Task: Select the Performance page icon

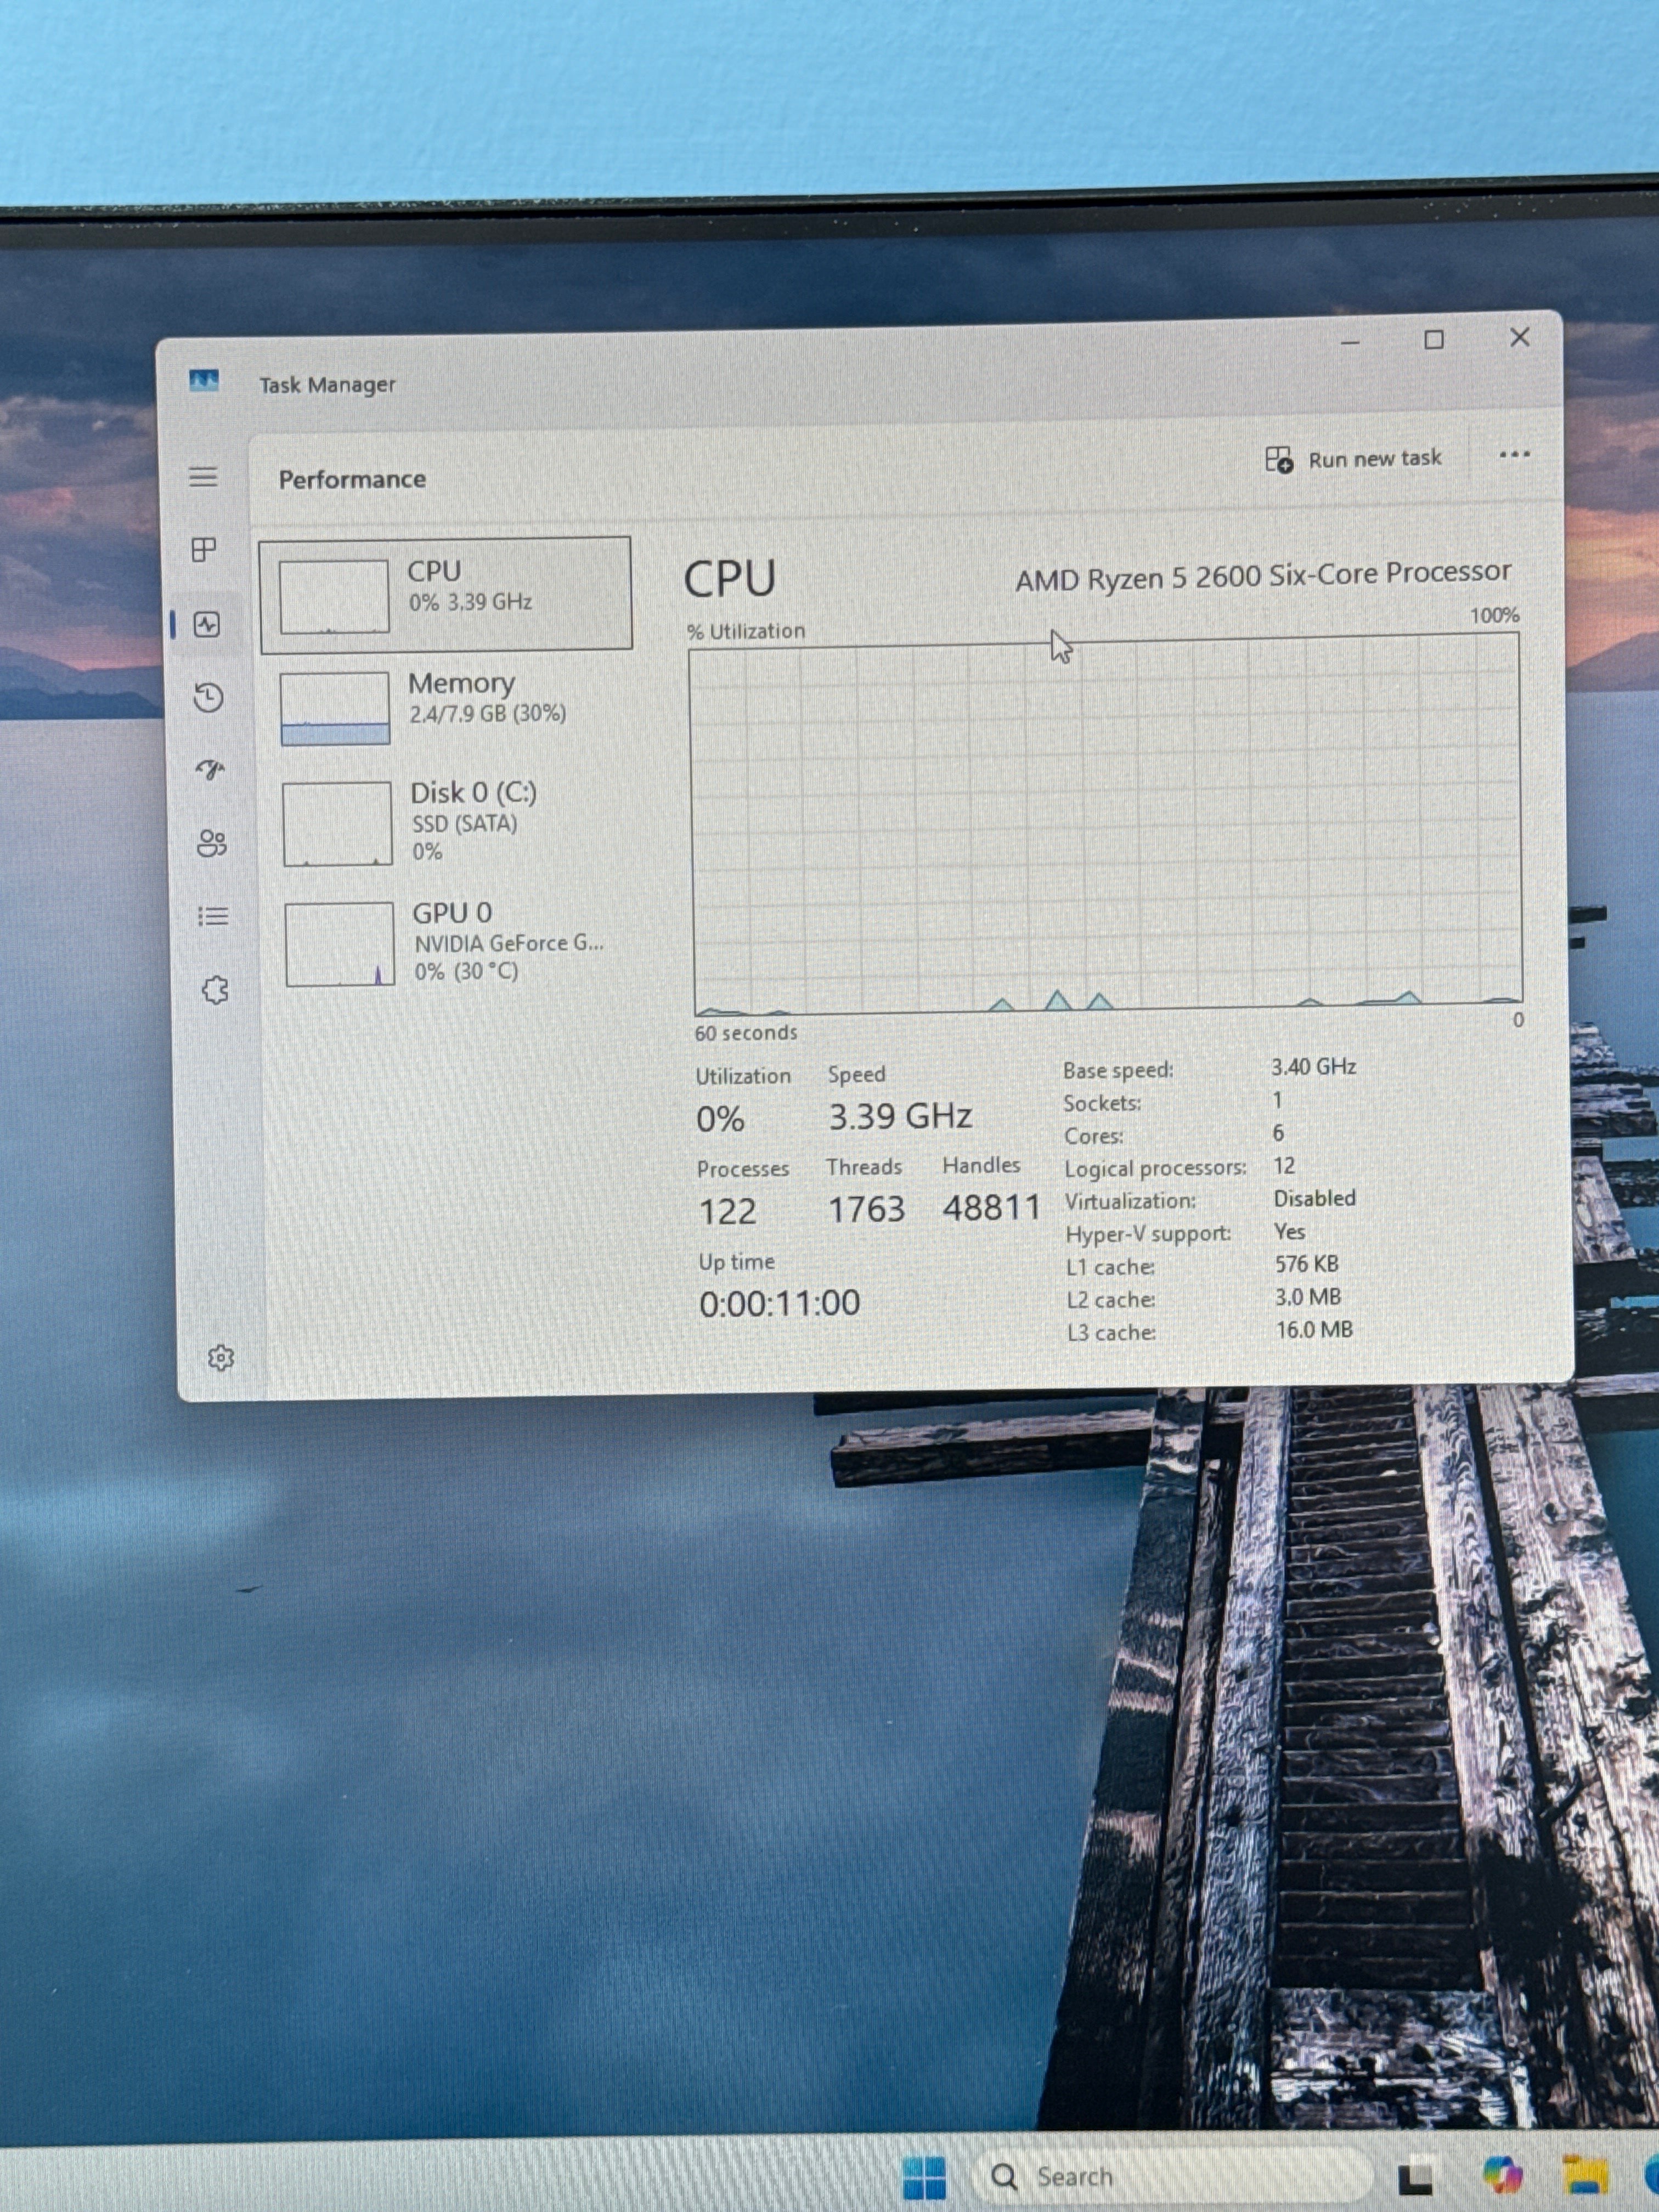Action: (207, 626)
